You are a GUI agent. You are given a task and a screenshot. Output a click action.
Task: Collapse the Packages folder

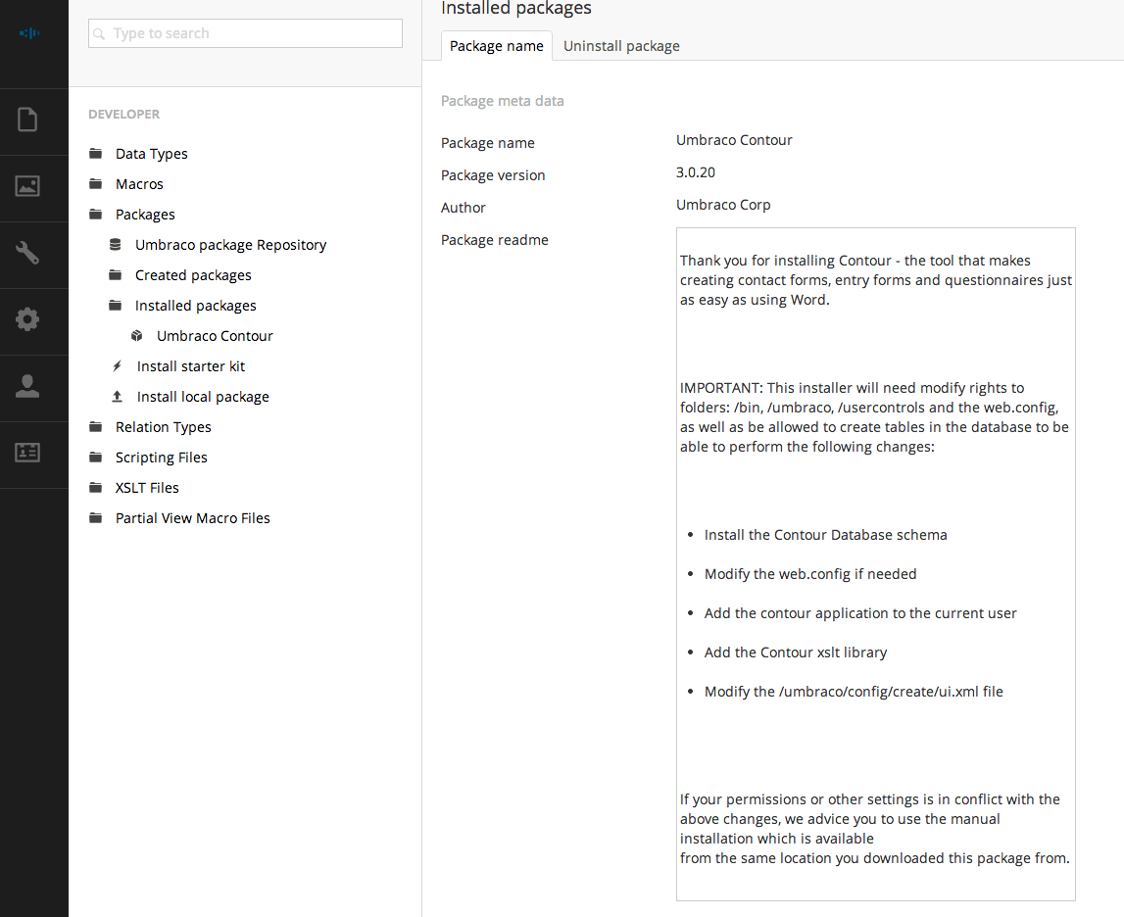(95, 215)
